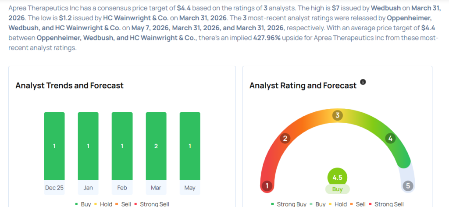Screen dimensions: 449x207
Task: Toggle the Hold legend under trends chart
Action: (103, 204)
